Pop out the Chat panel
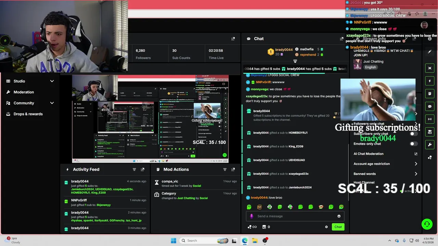The width and height of the screenshot is (438, 246). pos(342,39)
